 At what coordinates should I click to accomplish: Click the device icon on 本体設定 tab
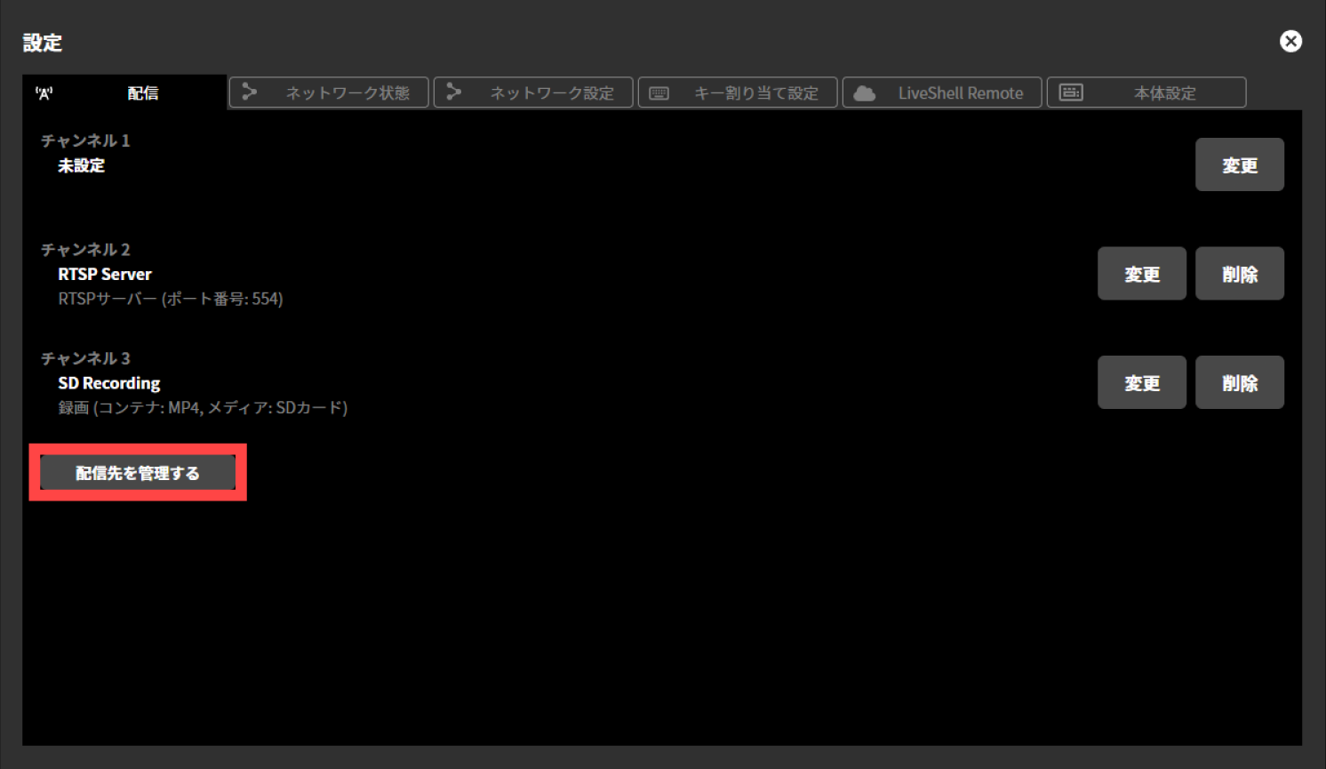tap(1072, 92)
